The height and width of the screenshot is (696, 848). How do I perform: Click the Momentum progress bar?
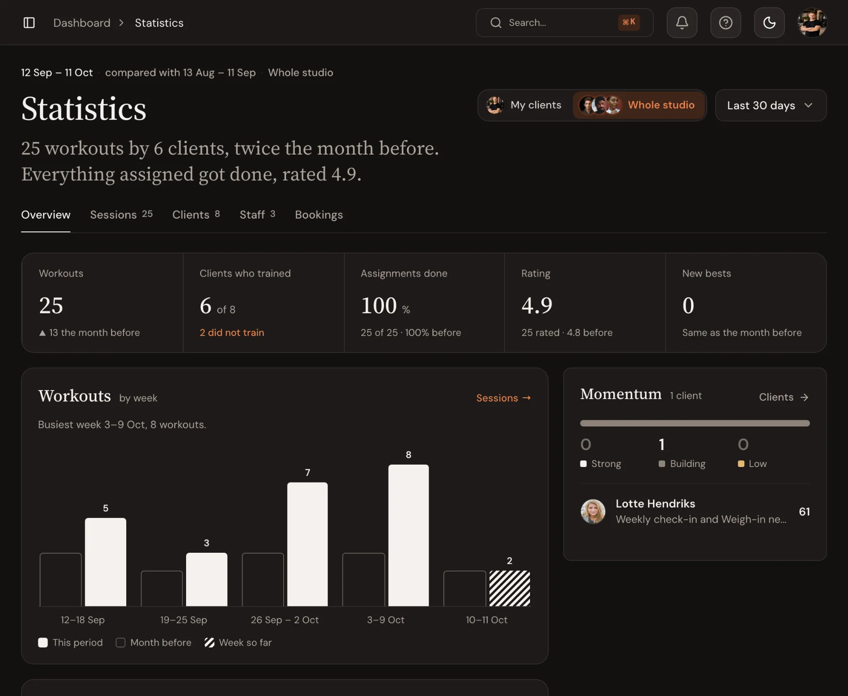coord(695,423)
